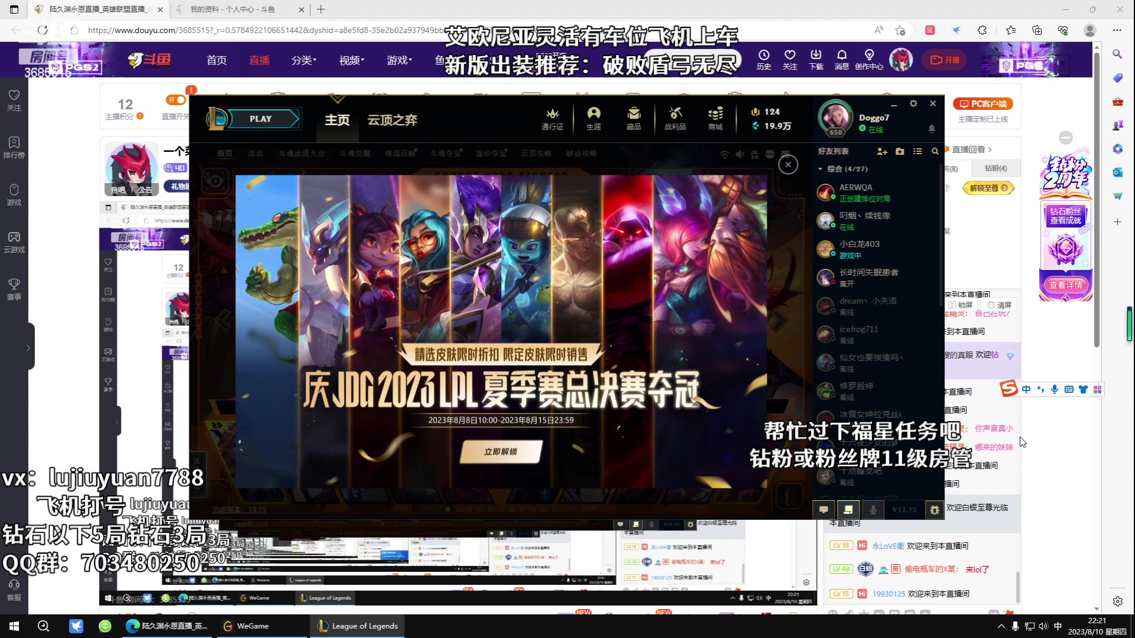Viewport: 1135px width, 638px height.
Task: Open Douyu 关注 heart icon in header
Action: [x=790, y=60]
